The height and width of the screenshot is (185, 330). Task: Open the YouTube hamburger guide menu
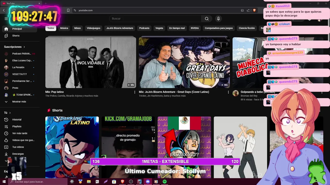tap(6, 18)
